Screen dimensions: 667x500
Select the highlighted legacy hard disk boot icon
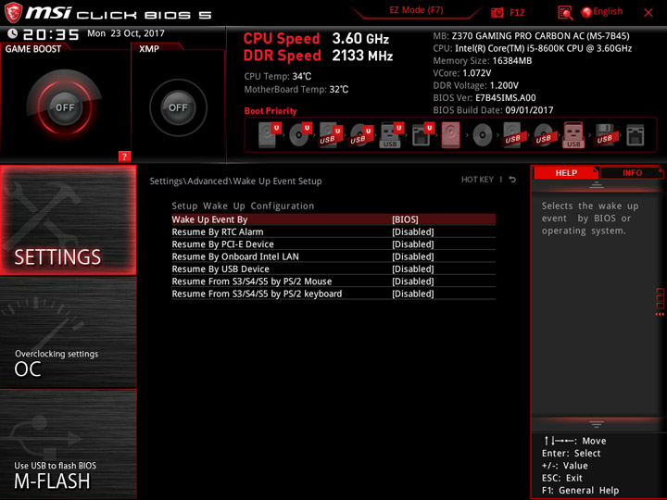[x=451, y=135]
